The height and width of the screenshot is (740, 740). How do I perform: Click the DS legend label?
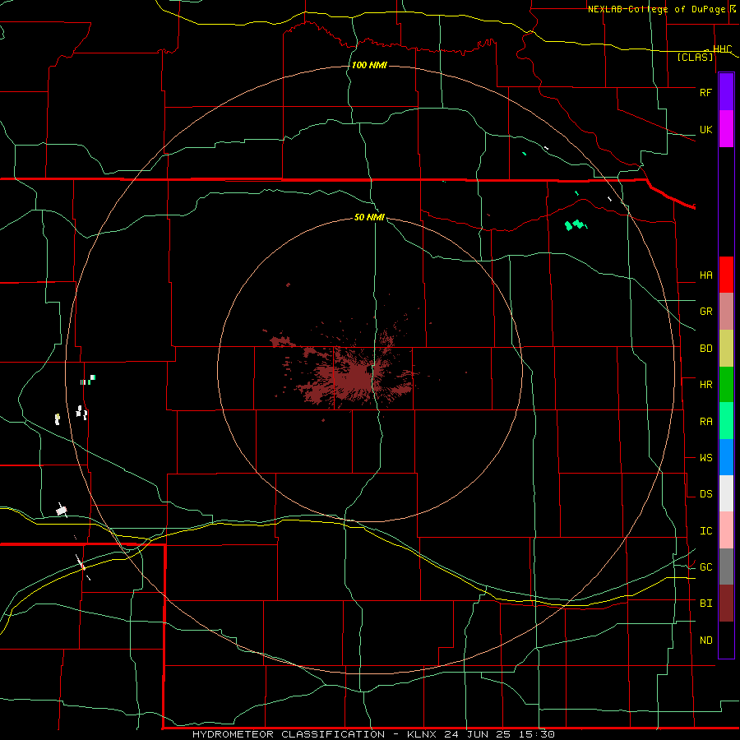705,494
